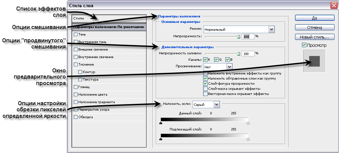Click the Непрозрачность percentage field
Viewport: 339px width, 153px height.
pos(248,37)
